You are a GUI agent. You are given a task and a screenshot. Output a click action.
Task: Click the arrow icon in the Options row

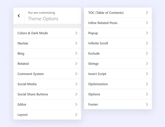(x=147, y=94)
